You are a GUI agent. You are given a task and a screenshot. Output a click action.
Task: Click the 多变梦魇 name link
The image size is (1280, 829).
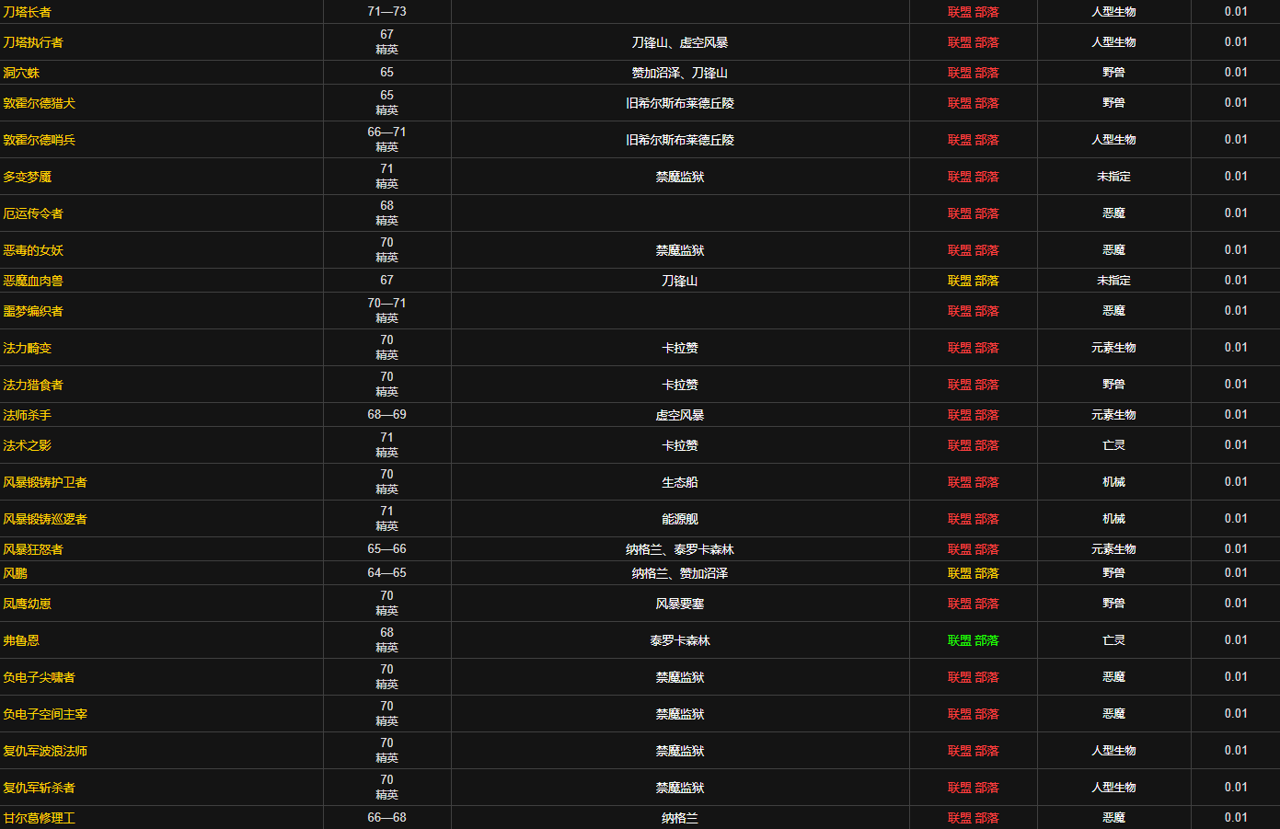[28, 177]
